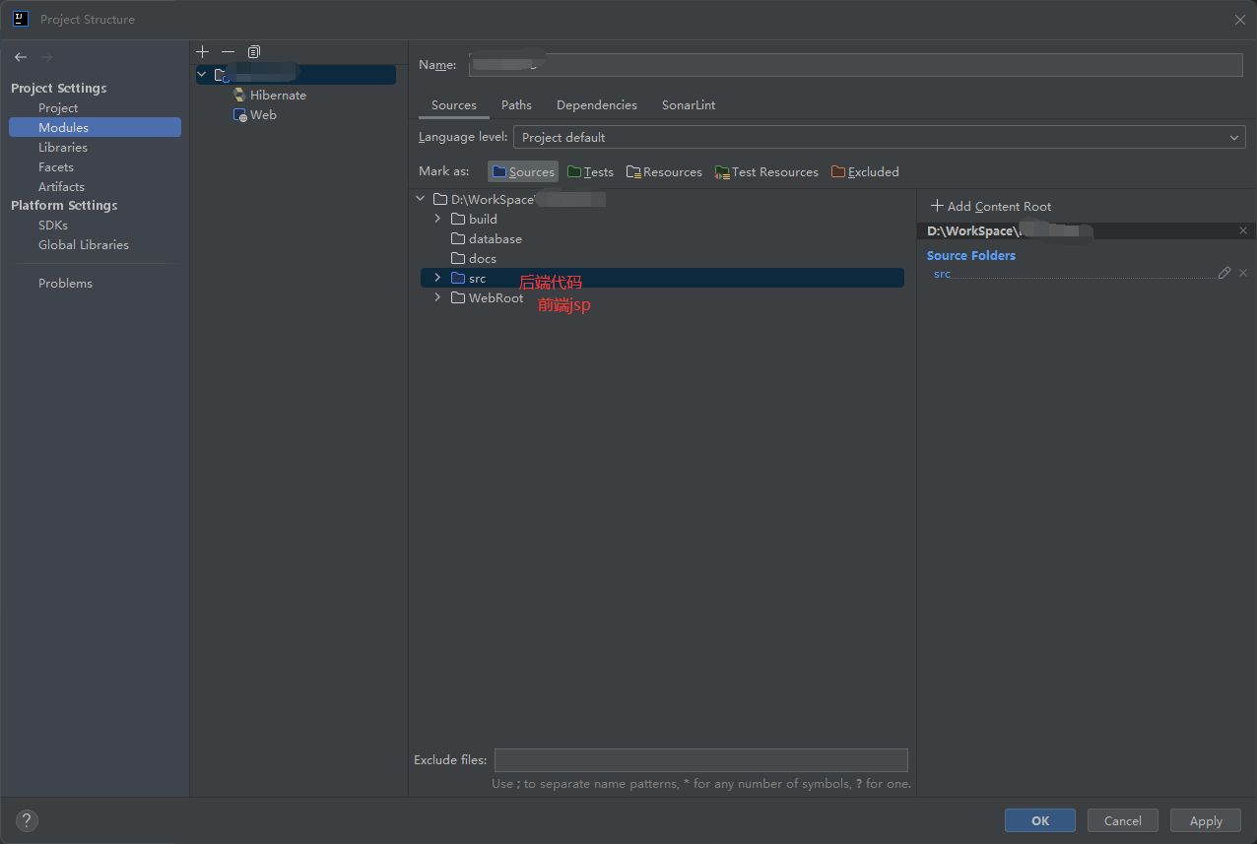The height and width of the screenshot is (844, 1257).
Task: Switch to the SonarLint tab
Action: click(x=689, y=104)
